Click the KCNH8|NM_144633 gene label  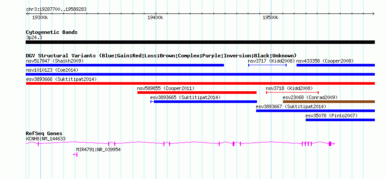(46, 139)
